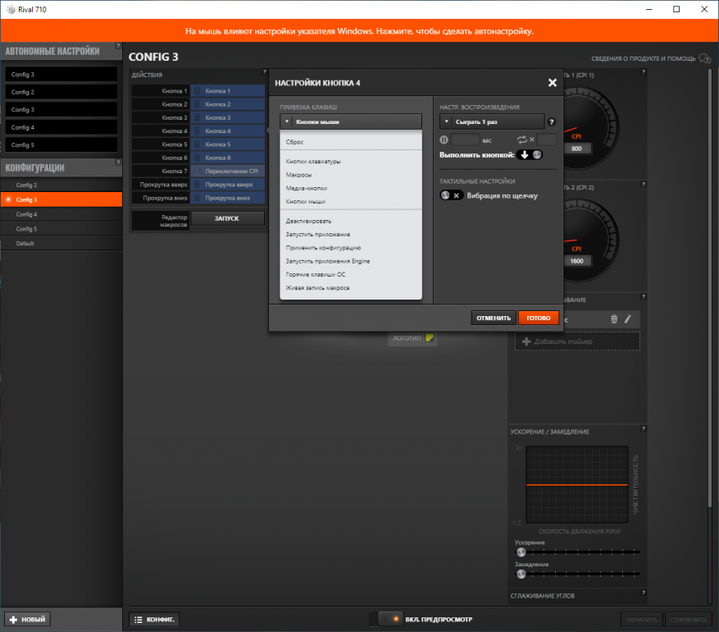Click the orange Windows pointer settings banner
This screenshot has height=632, width=719.
pos(359,30)
